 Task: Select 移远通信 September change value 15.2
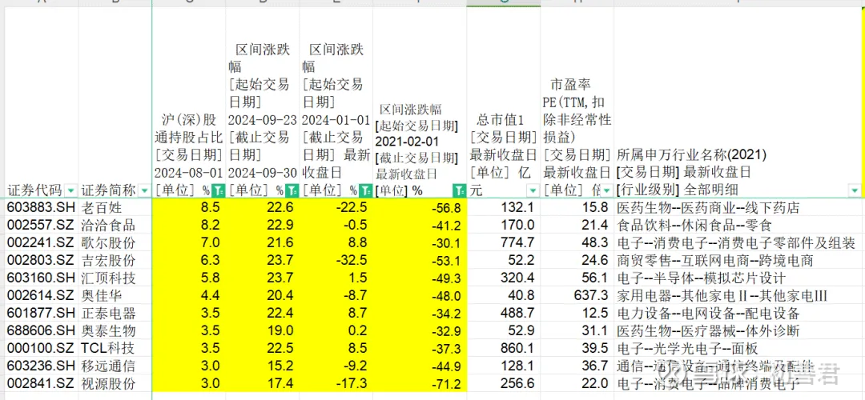[x=281, y=366]
